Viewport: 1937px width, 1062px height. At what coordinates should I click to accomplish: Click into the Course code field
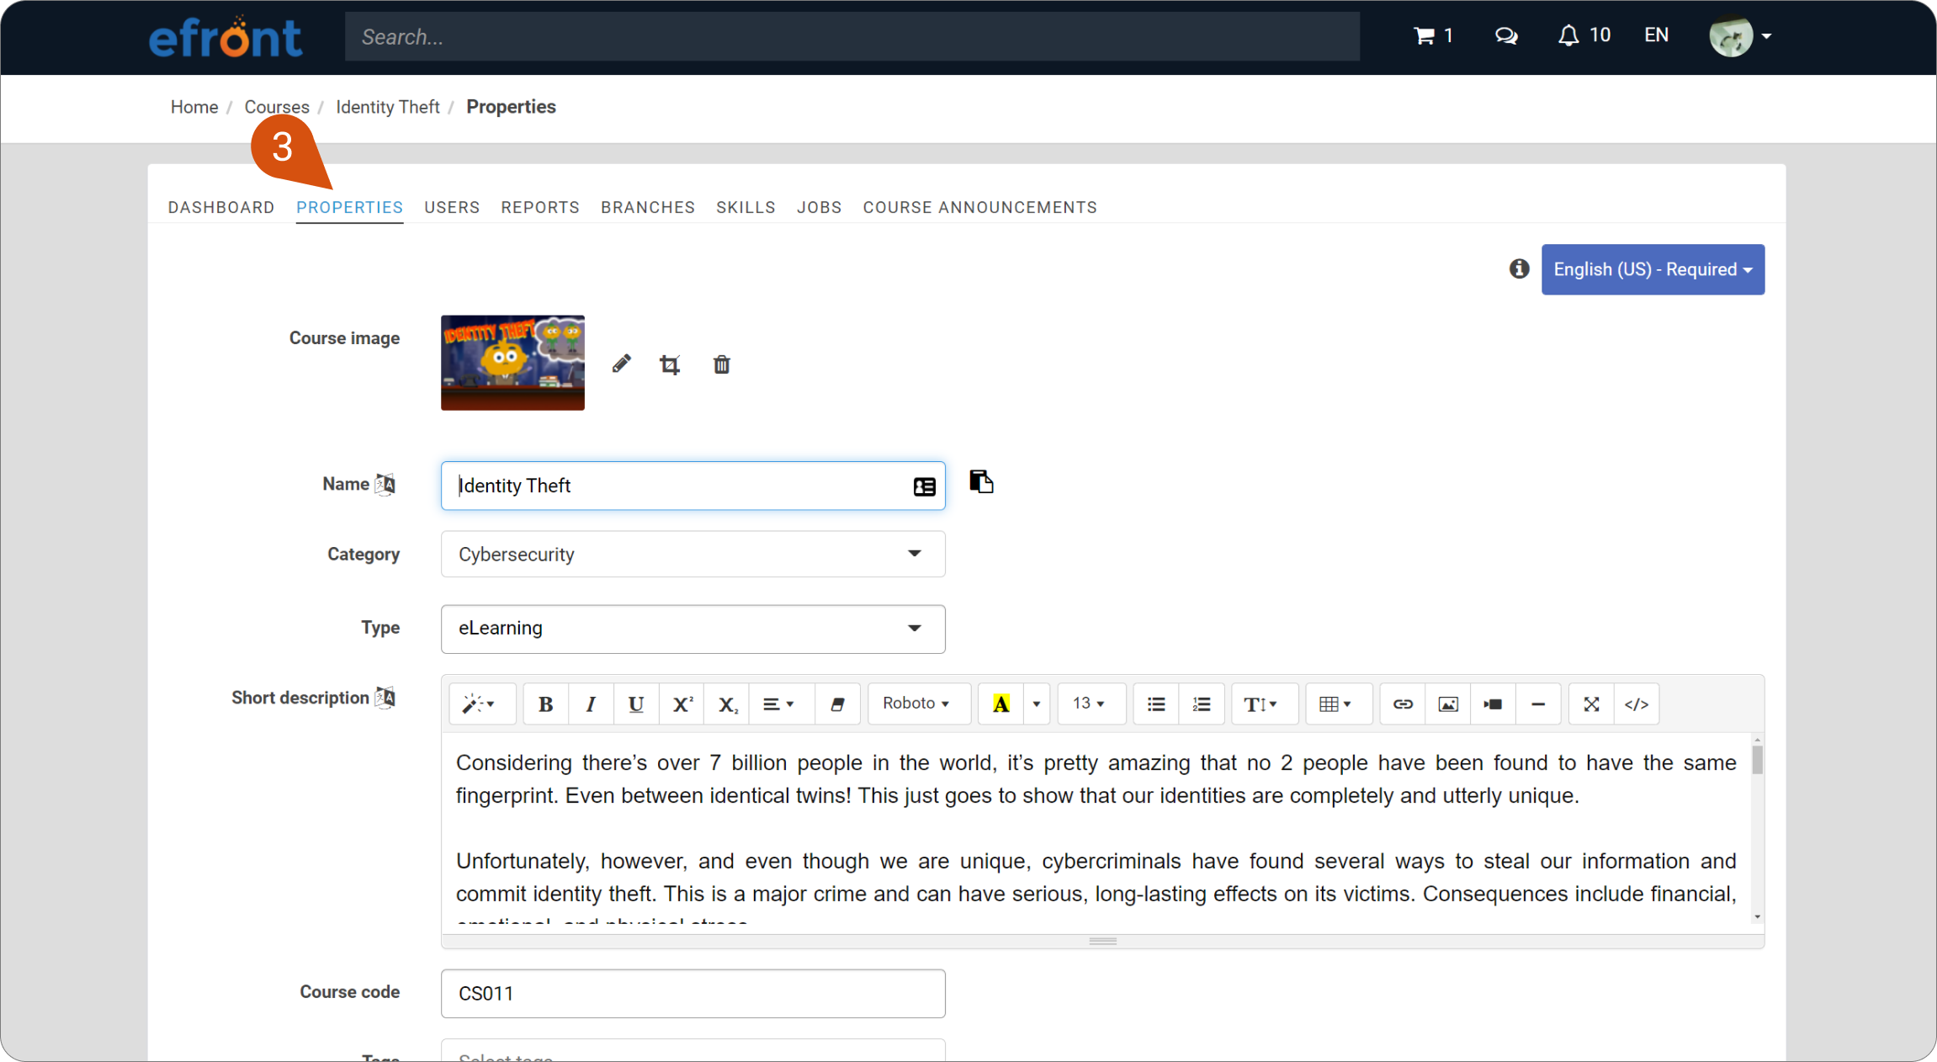[693, 993]
